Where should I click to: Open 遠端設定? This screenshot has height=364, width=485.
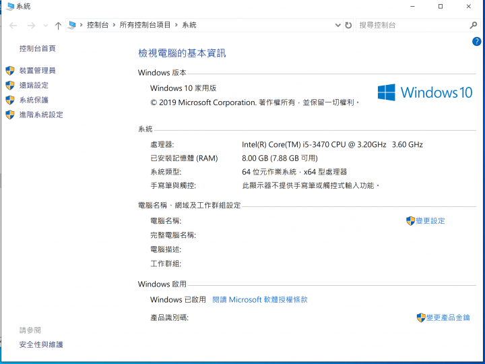click(34, 86)
